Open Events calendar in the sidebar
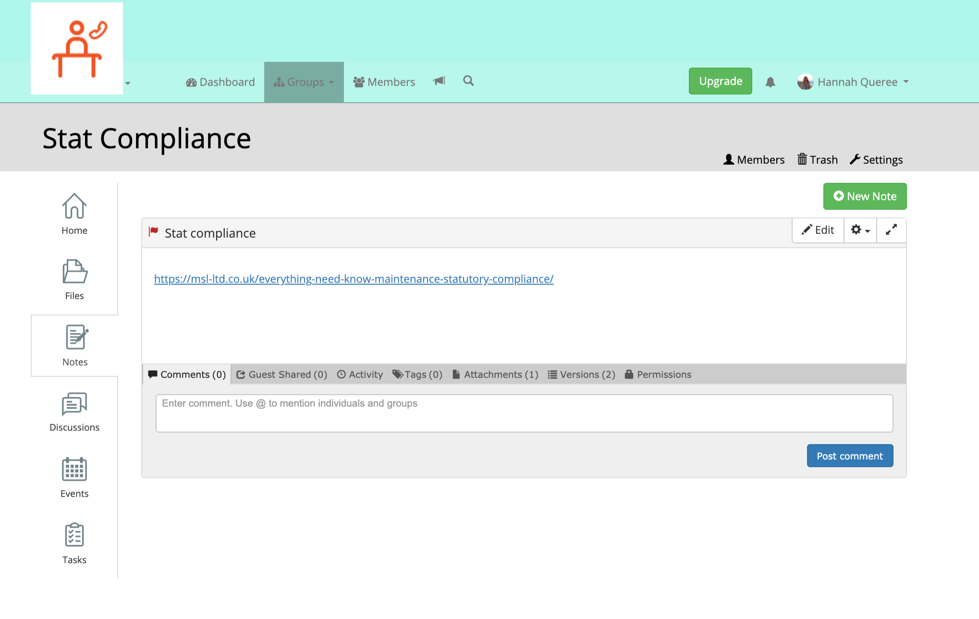Image resolution: width=979 pixels, height=619 pixels. click(74, 478)
